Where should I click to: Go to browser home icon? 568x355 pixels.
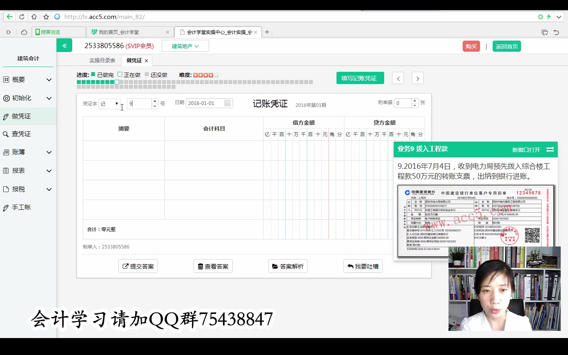click(34, 17)
